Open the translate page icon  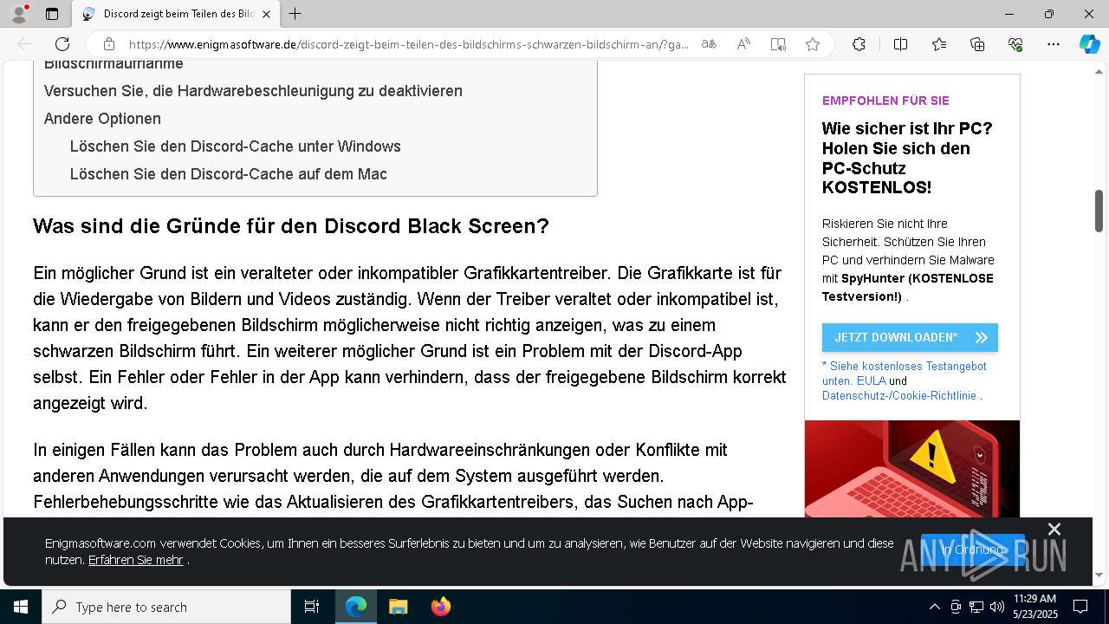709,44
